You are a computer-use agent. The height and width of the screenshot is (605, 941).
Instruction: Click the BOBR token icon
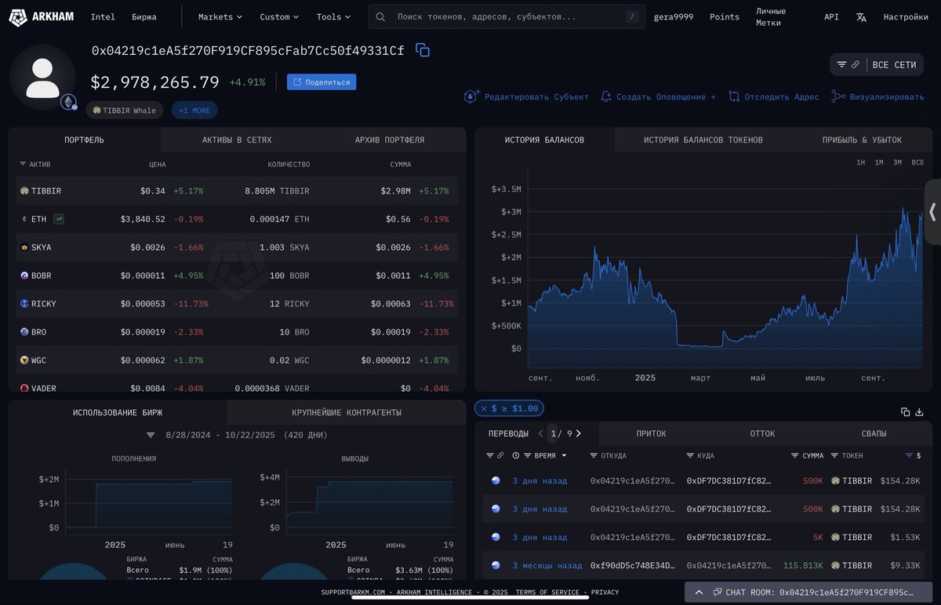coord(24,276)
